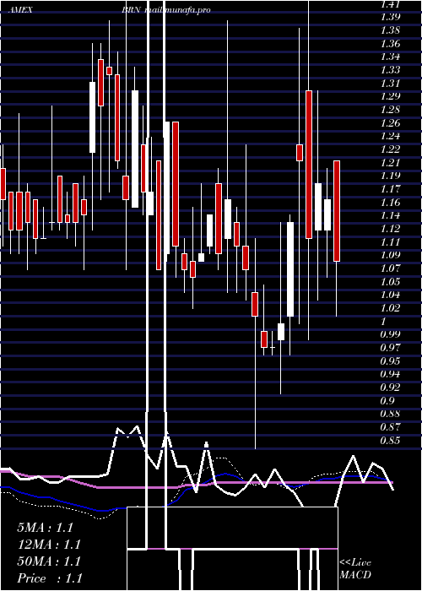The height and width of the screenshot is (591, 422).
Task: Click the 0.94 price axis label
Action: tap(390, 375)
